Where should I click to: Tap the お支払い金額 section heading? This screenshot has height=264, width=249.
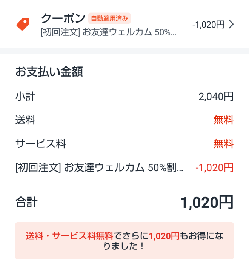[x=49, y=72]
